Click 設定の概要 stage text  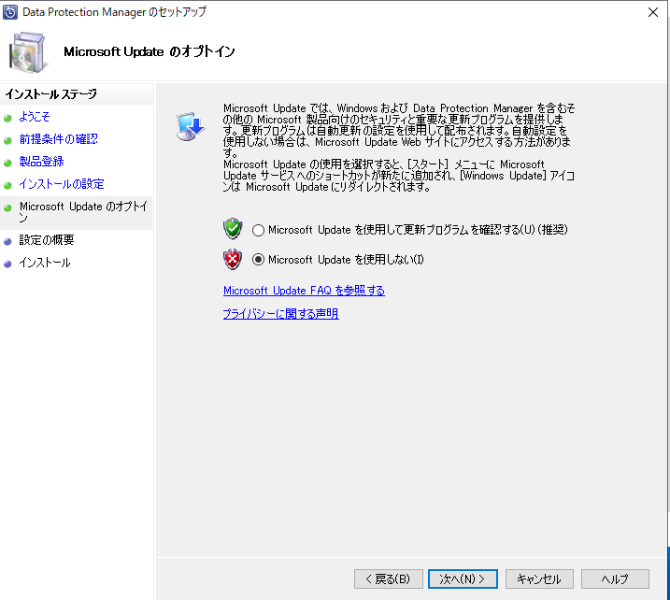click(47, 240)
